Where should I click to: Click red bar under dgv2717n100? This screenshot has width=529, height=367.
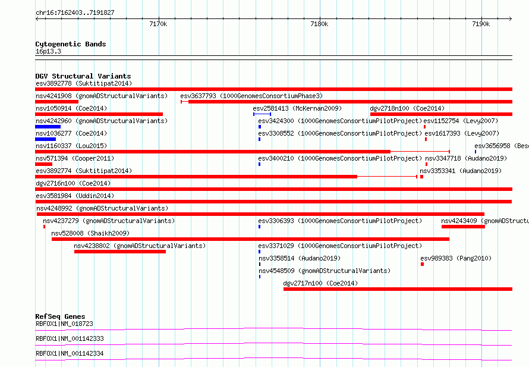[398, 289]
